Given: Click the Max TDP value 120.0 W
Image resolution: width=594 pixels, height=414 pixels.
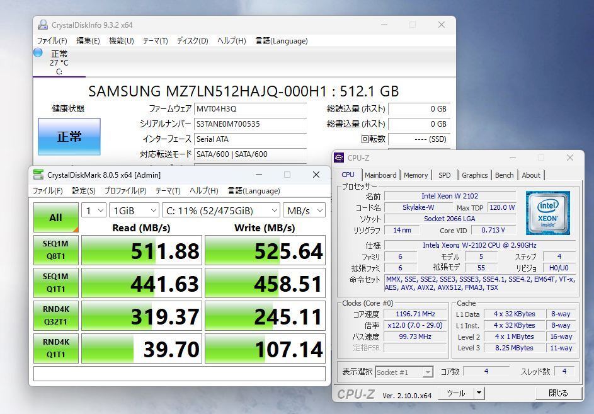Looking at the screenshot, I should (x=502, y=207).
